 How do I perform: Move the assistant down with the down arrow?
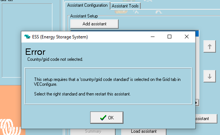(x=210, y=76)
